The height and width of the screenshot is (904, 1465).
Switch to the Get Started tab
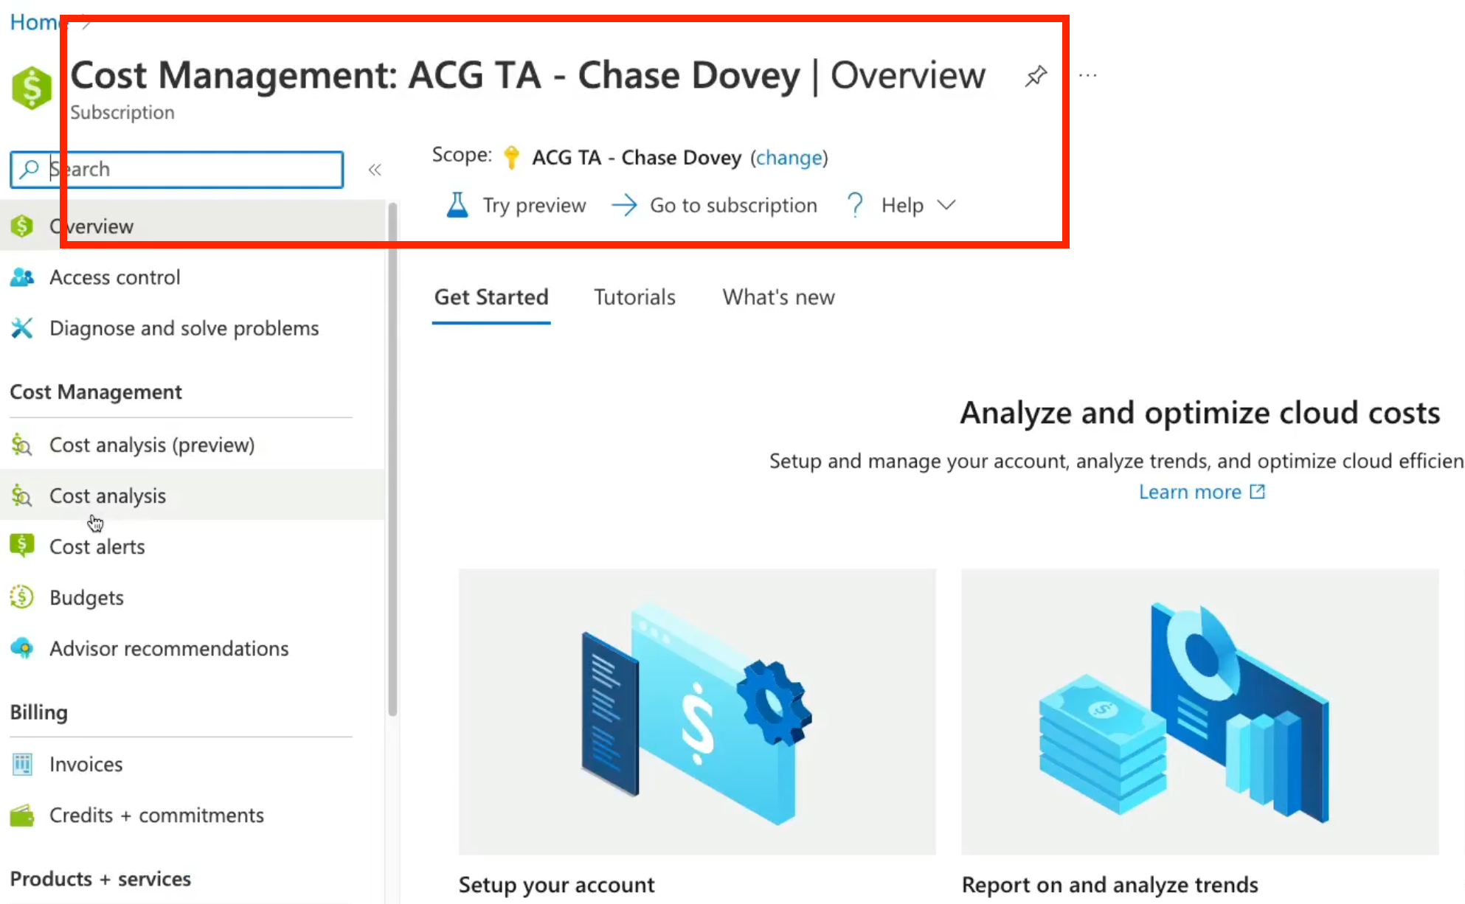point(491,297)
